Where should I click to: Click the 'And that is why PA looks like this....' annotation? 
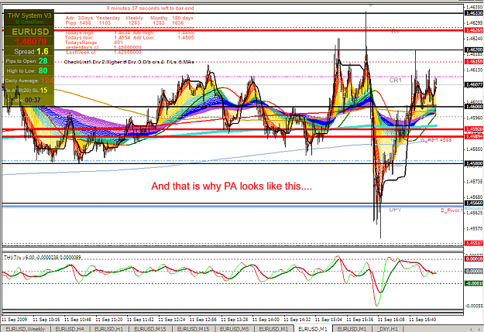[x=232, y=186]
